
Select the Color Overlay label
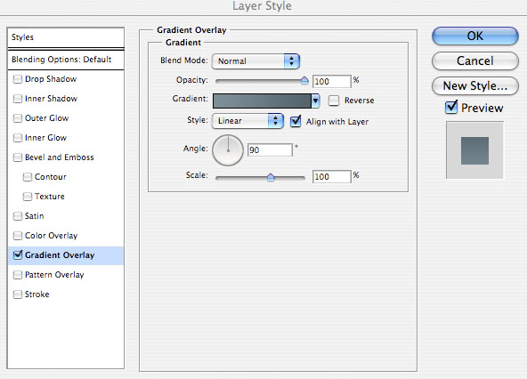pos(51,236)
